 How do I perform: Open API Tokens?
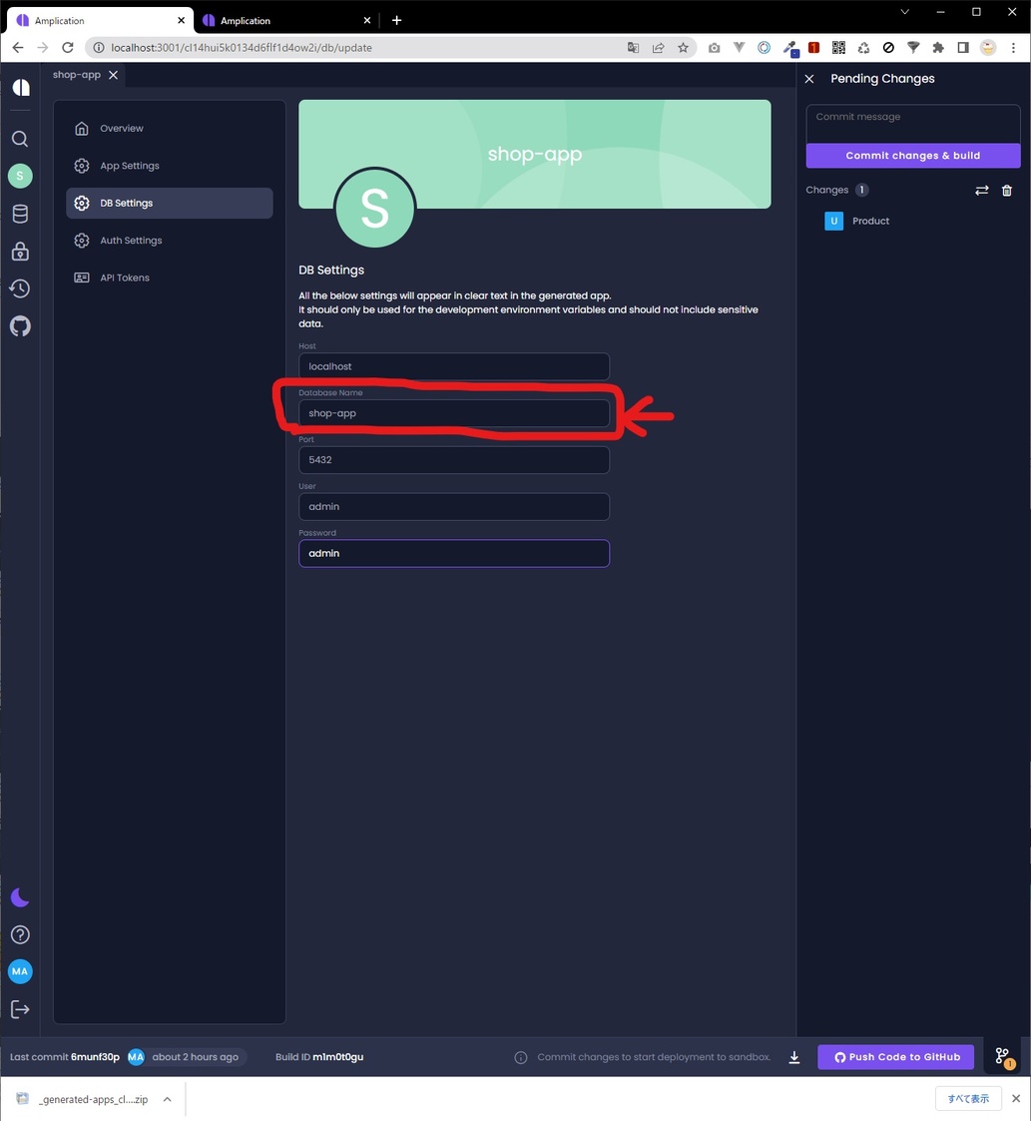coord(170,278)
